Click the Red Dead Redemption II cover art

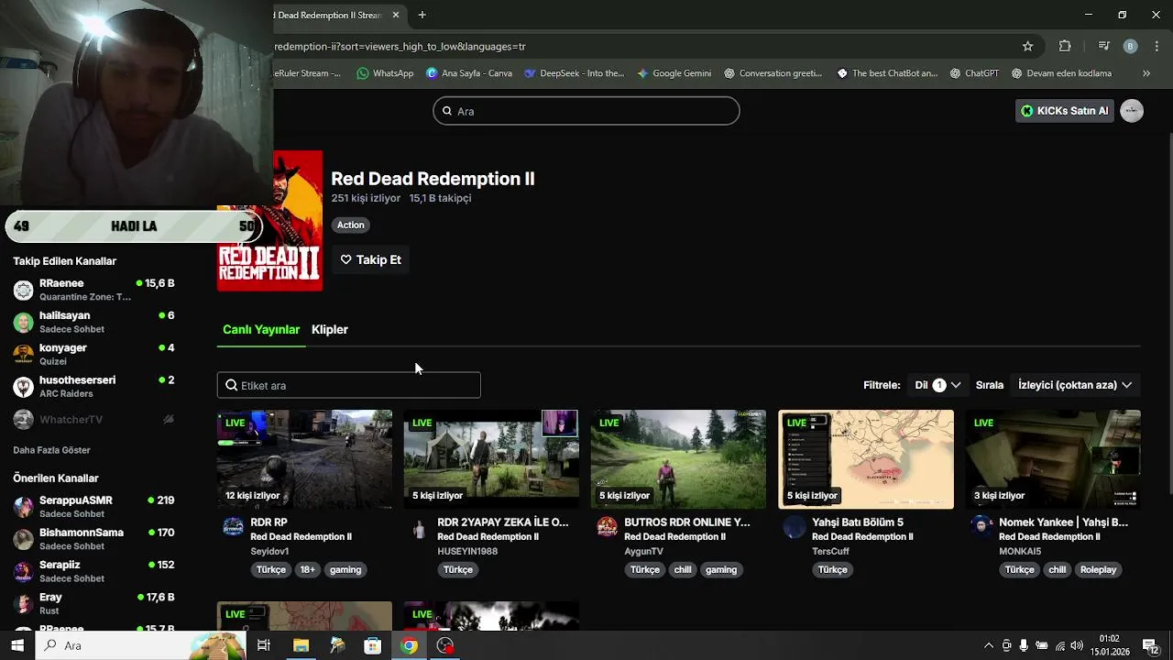(269, 221)
